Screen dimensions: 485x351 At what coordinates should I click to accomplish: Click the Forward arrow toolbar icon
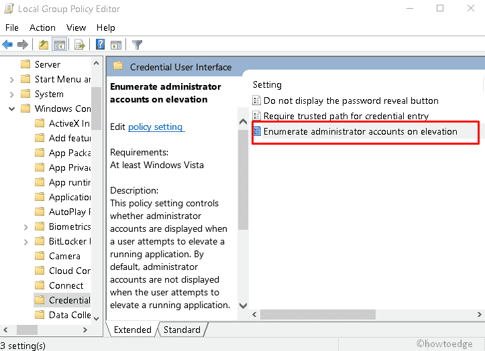coord(23,45)
